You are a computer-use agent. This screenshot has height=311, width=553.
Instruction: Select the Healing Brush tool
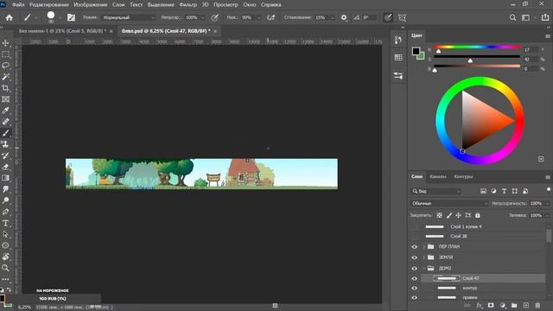(x=6, y=122)
